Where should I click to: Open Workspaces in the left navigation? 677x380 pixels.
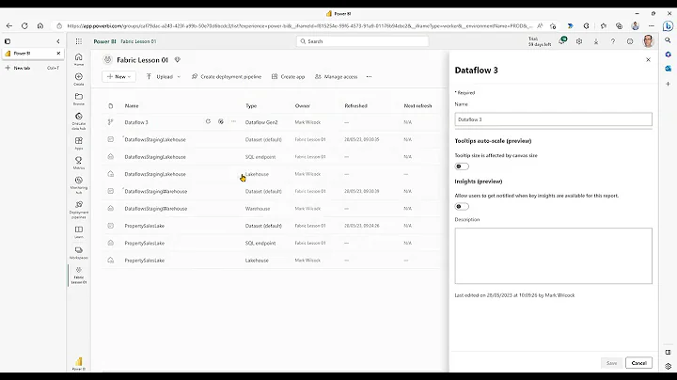coord(79,253)
